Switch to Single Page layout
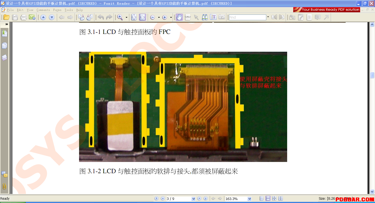The width and height of the screenshot is (375, 203). coord(262,199)
